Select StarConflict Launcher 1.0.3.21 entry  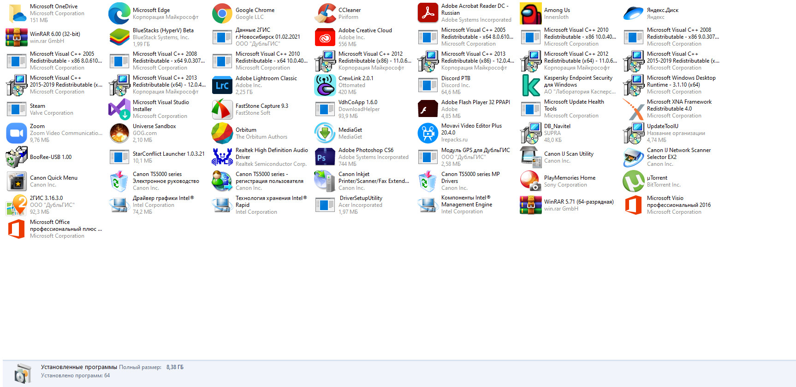tap(158, 157)
